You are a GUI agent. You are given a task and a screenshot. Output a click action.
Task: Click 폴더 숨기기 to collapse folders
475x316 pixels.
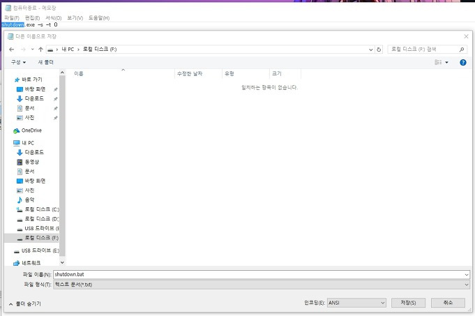(x=25, y=303)
